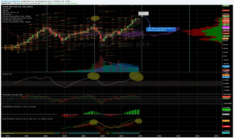Click the 2021 year on time axis
Image resolution: width=234 pixels, height=138 pixels.
point(178,136)
